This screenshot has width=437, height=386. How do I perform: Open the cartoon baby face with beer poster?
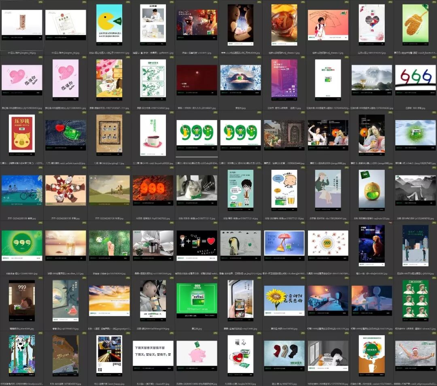284,190
